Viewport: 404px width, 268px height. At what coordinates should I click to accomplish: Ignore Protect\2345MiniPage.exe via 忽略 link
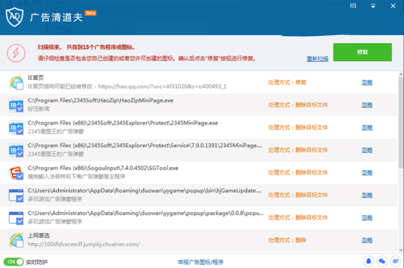(367, 127)
